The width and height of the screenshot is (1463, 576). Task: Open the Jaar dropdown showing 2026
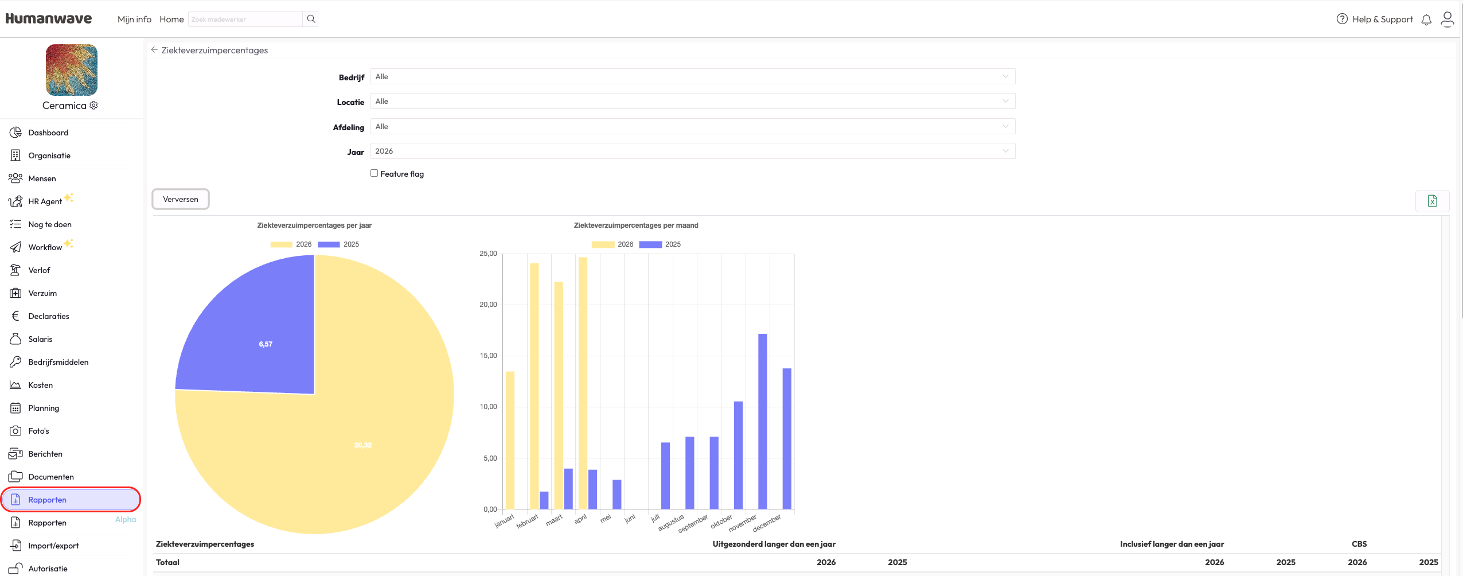[x=693, y=151]
